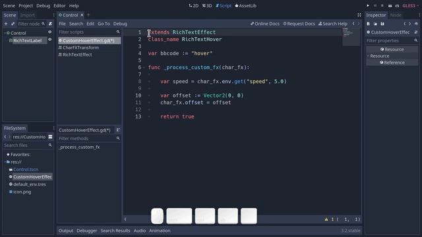
Task: Toggle FileSystem split view mode
Action: coord(50,137)
